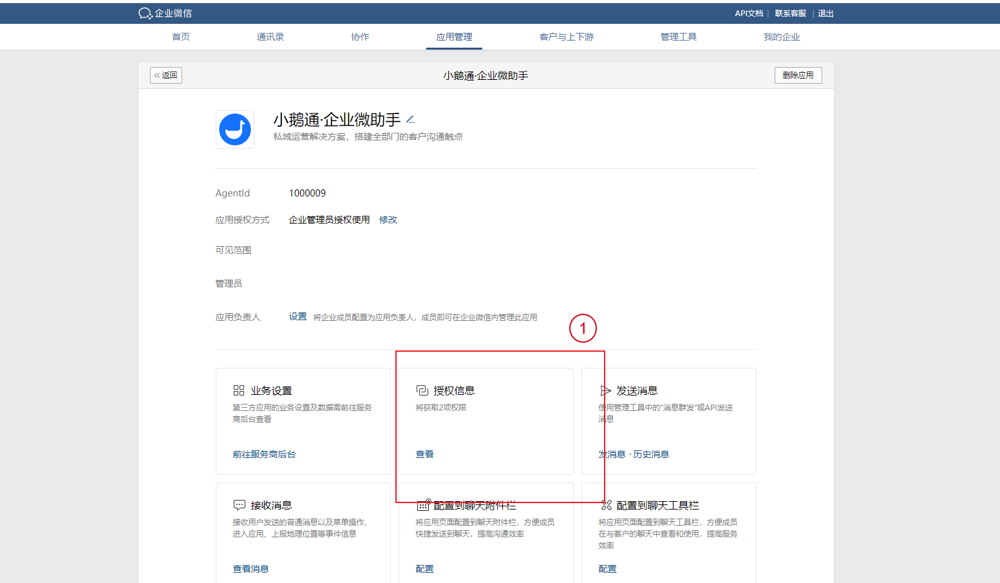Click the 企业微信 logo icon

(x=145, y=14)
